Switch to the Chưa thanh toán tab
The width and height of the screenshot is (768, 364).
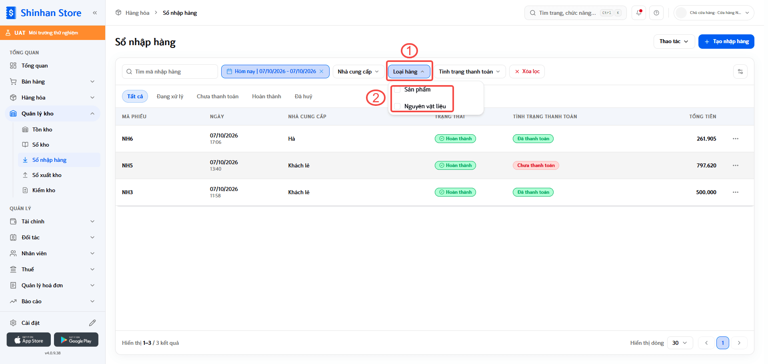pyautogui.click(x=218, y=96)
